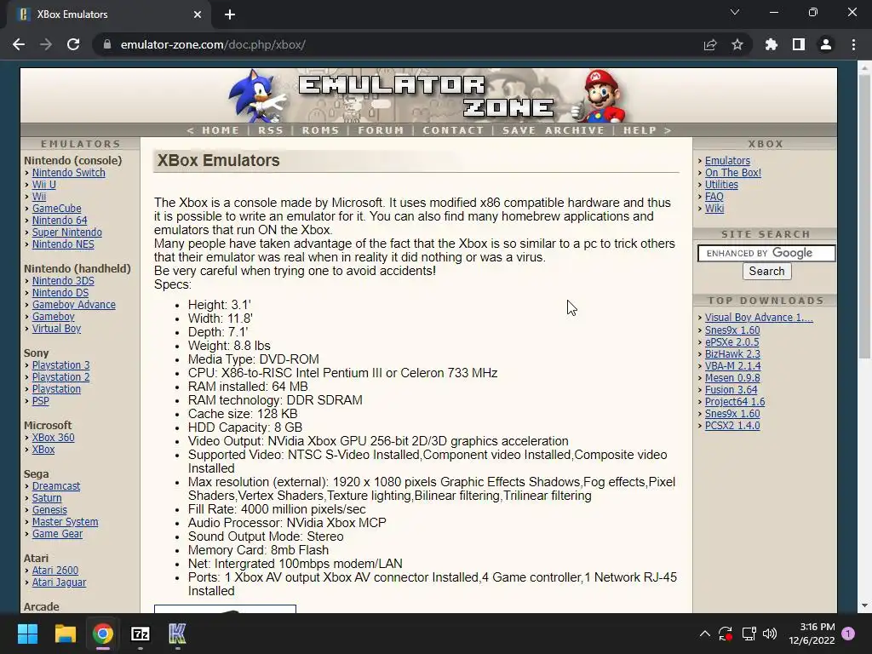Click the Search button
Viewport: 872px width, 654px height.
(x=766, y=272)
